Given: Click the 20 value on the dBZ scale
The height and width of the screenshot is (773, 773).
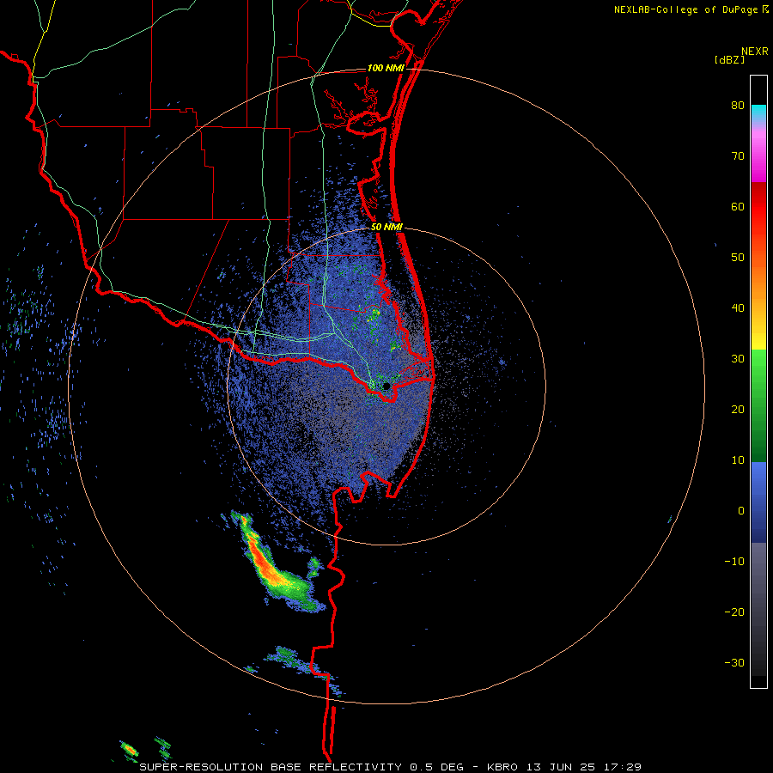Looking at the screenshot, I should (738, 410).
